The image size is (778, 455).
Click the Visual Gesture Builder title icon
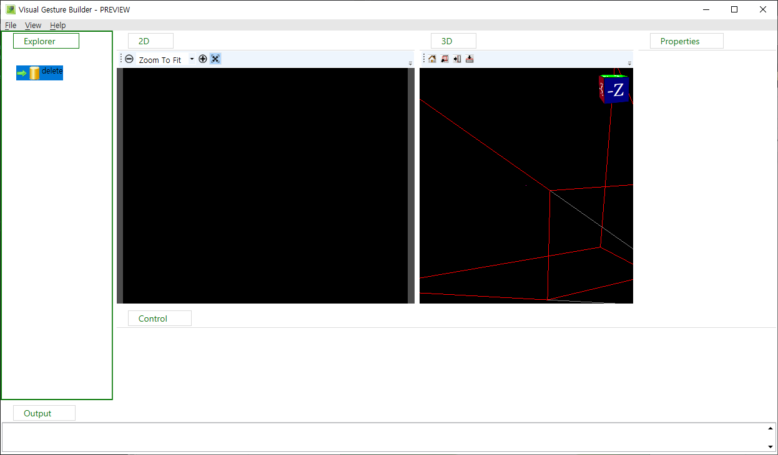11,9
